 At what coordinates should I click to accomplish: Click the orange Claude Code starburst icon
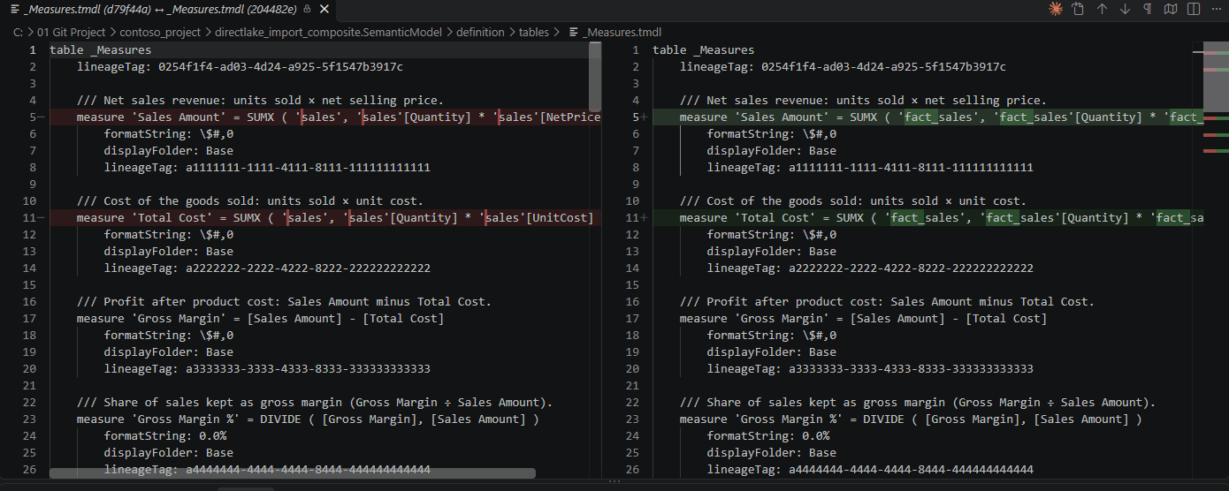[x=1055, y=9]
